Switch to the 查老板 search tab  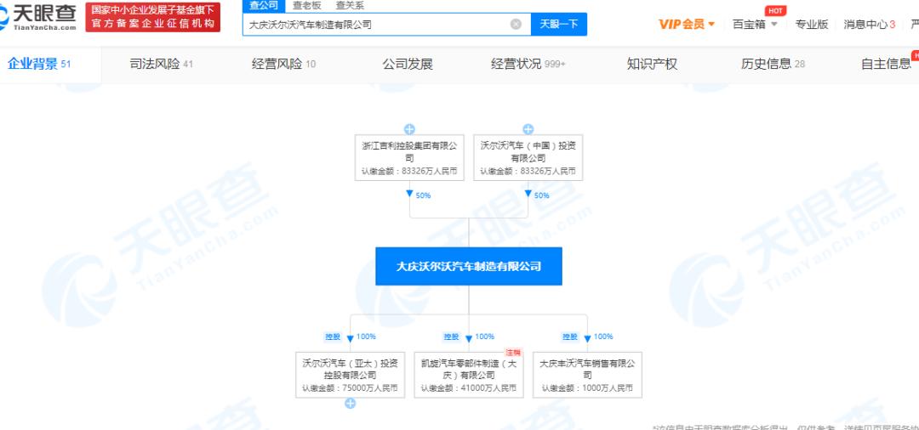[307, 6]
